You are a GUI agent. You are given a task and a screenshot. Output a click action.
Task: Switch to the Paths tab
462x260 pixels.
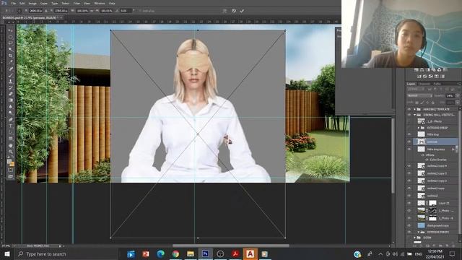click(437, 84)
